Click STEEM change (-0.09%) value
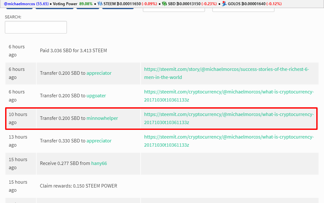Screen dimensions: 324x203 tap(149, 4)
